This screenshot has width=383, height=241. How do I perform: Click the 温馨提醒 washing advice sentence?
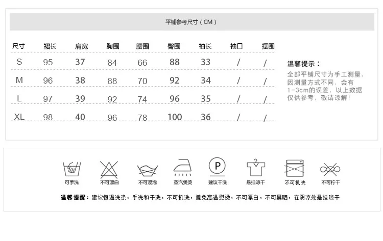click(200, 197)
